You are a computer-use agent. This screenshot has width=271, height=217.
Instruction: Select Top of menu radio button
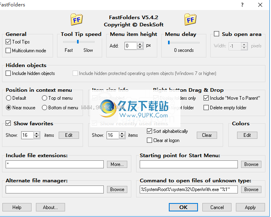pyautogui.click(x=44, y=98)
